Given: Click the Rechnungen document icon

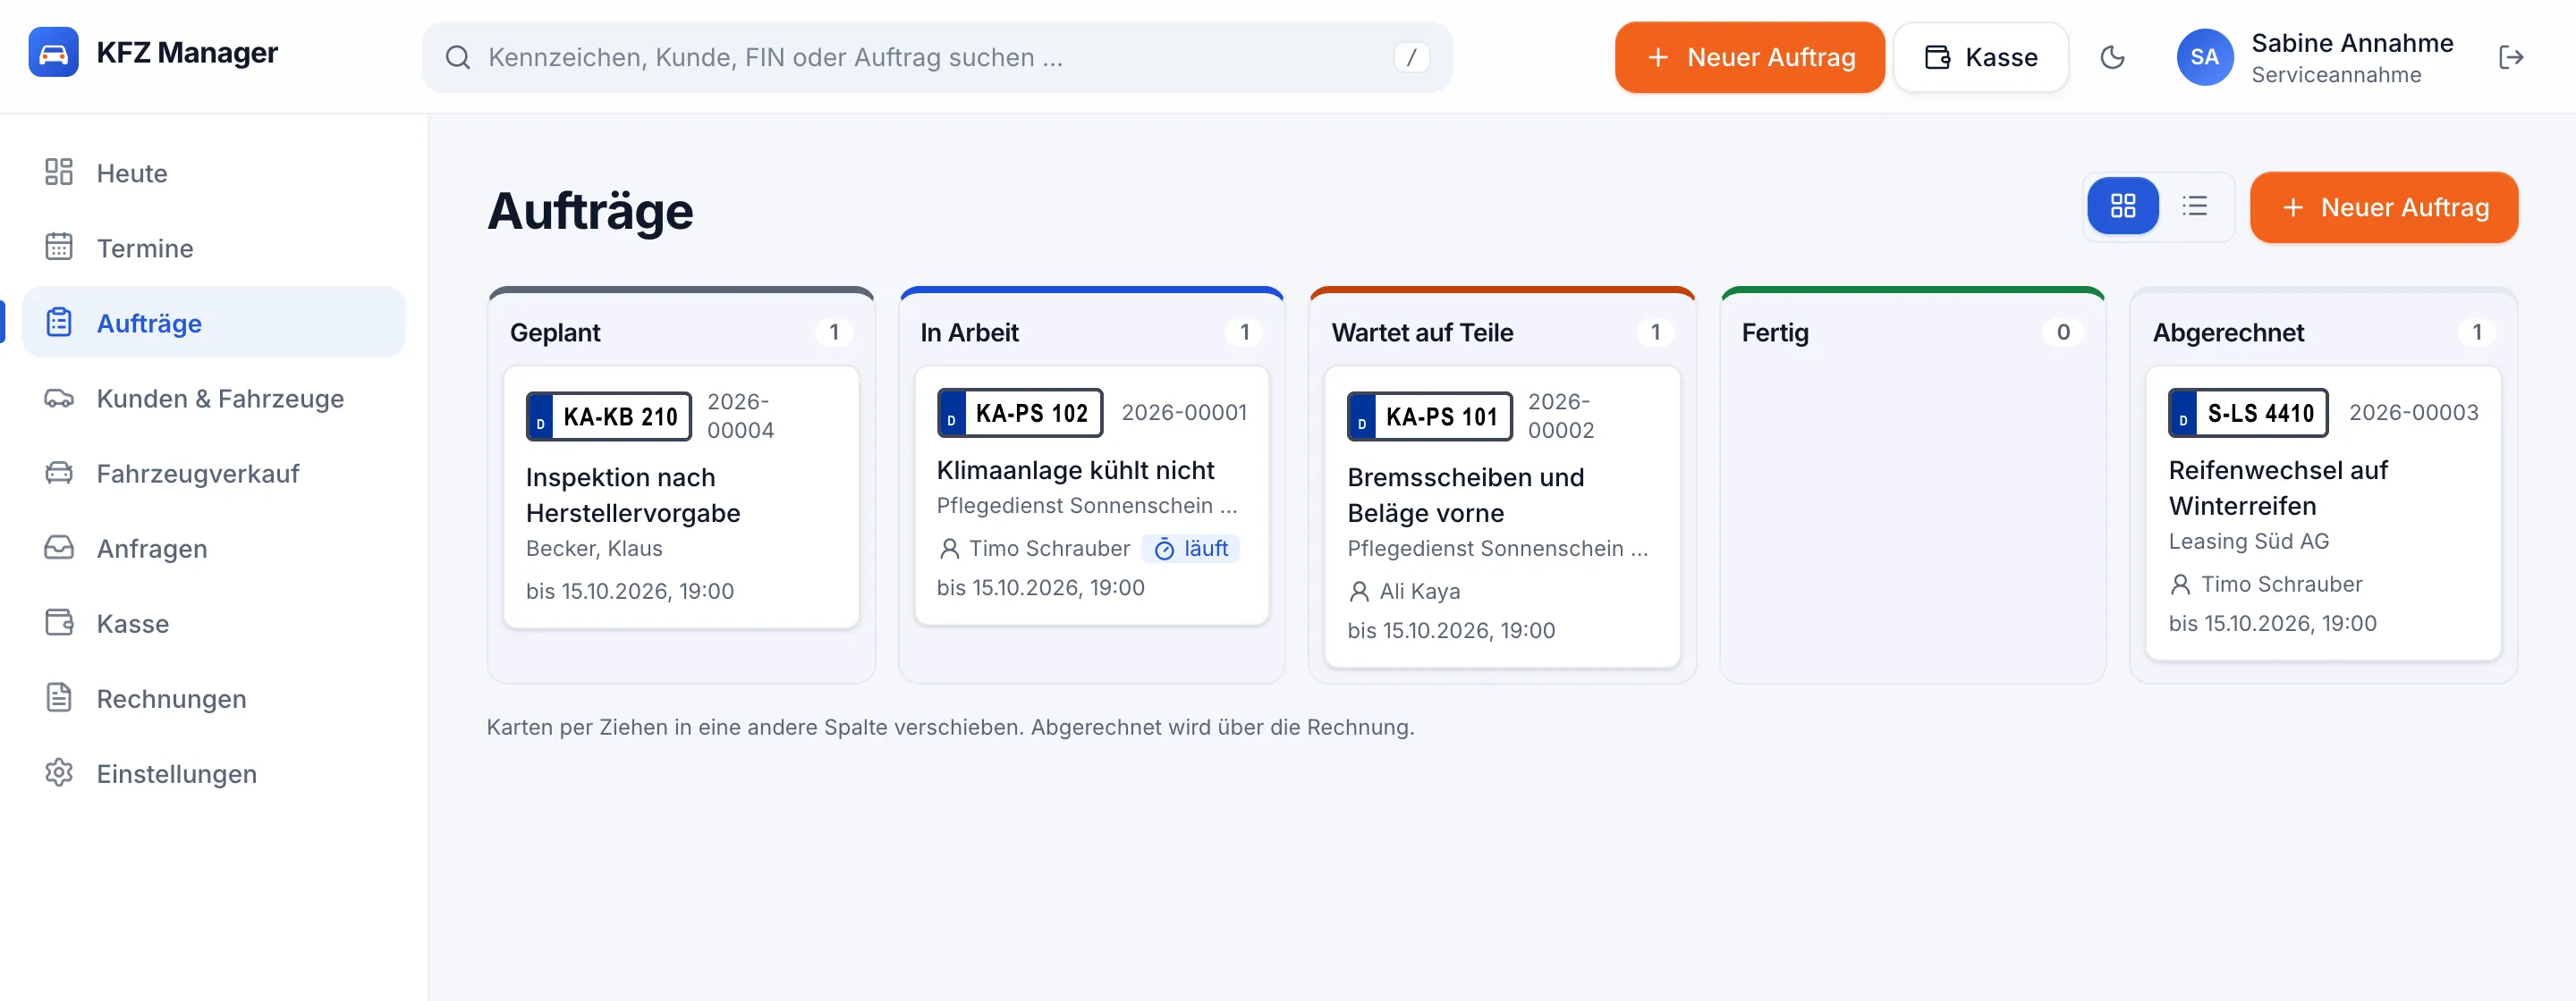Looking at the screenshot, I should point(59,697).
